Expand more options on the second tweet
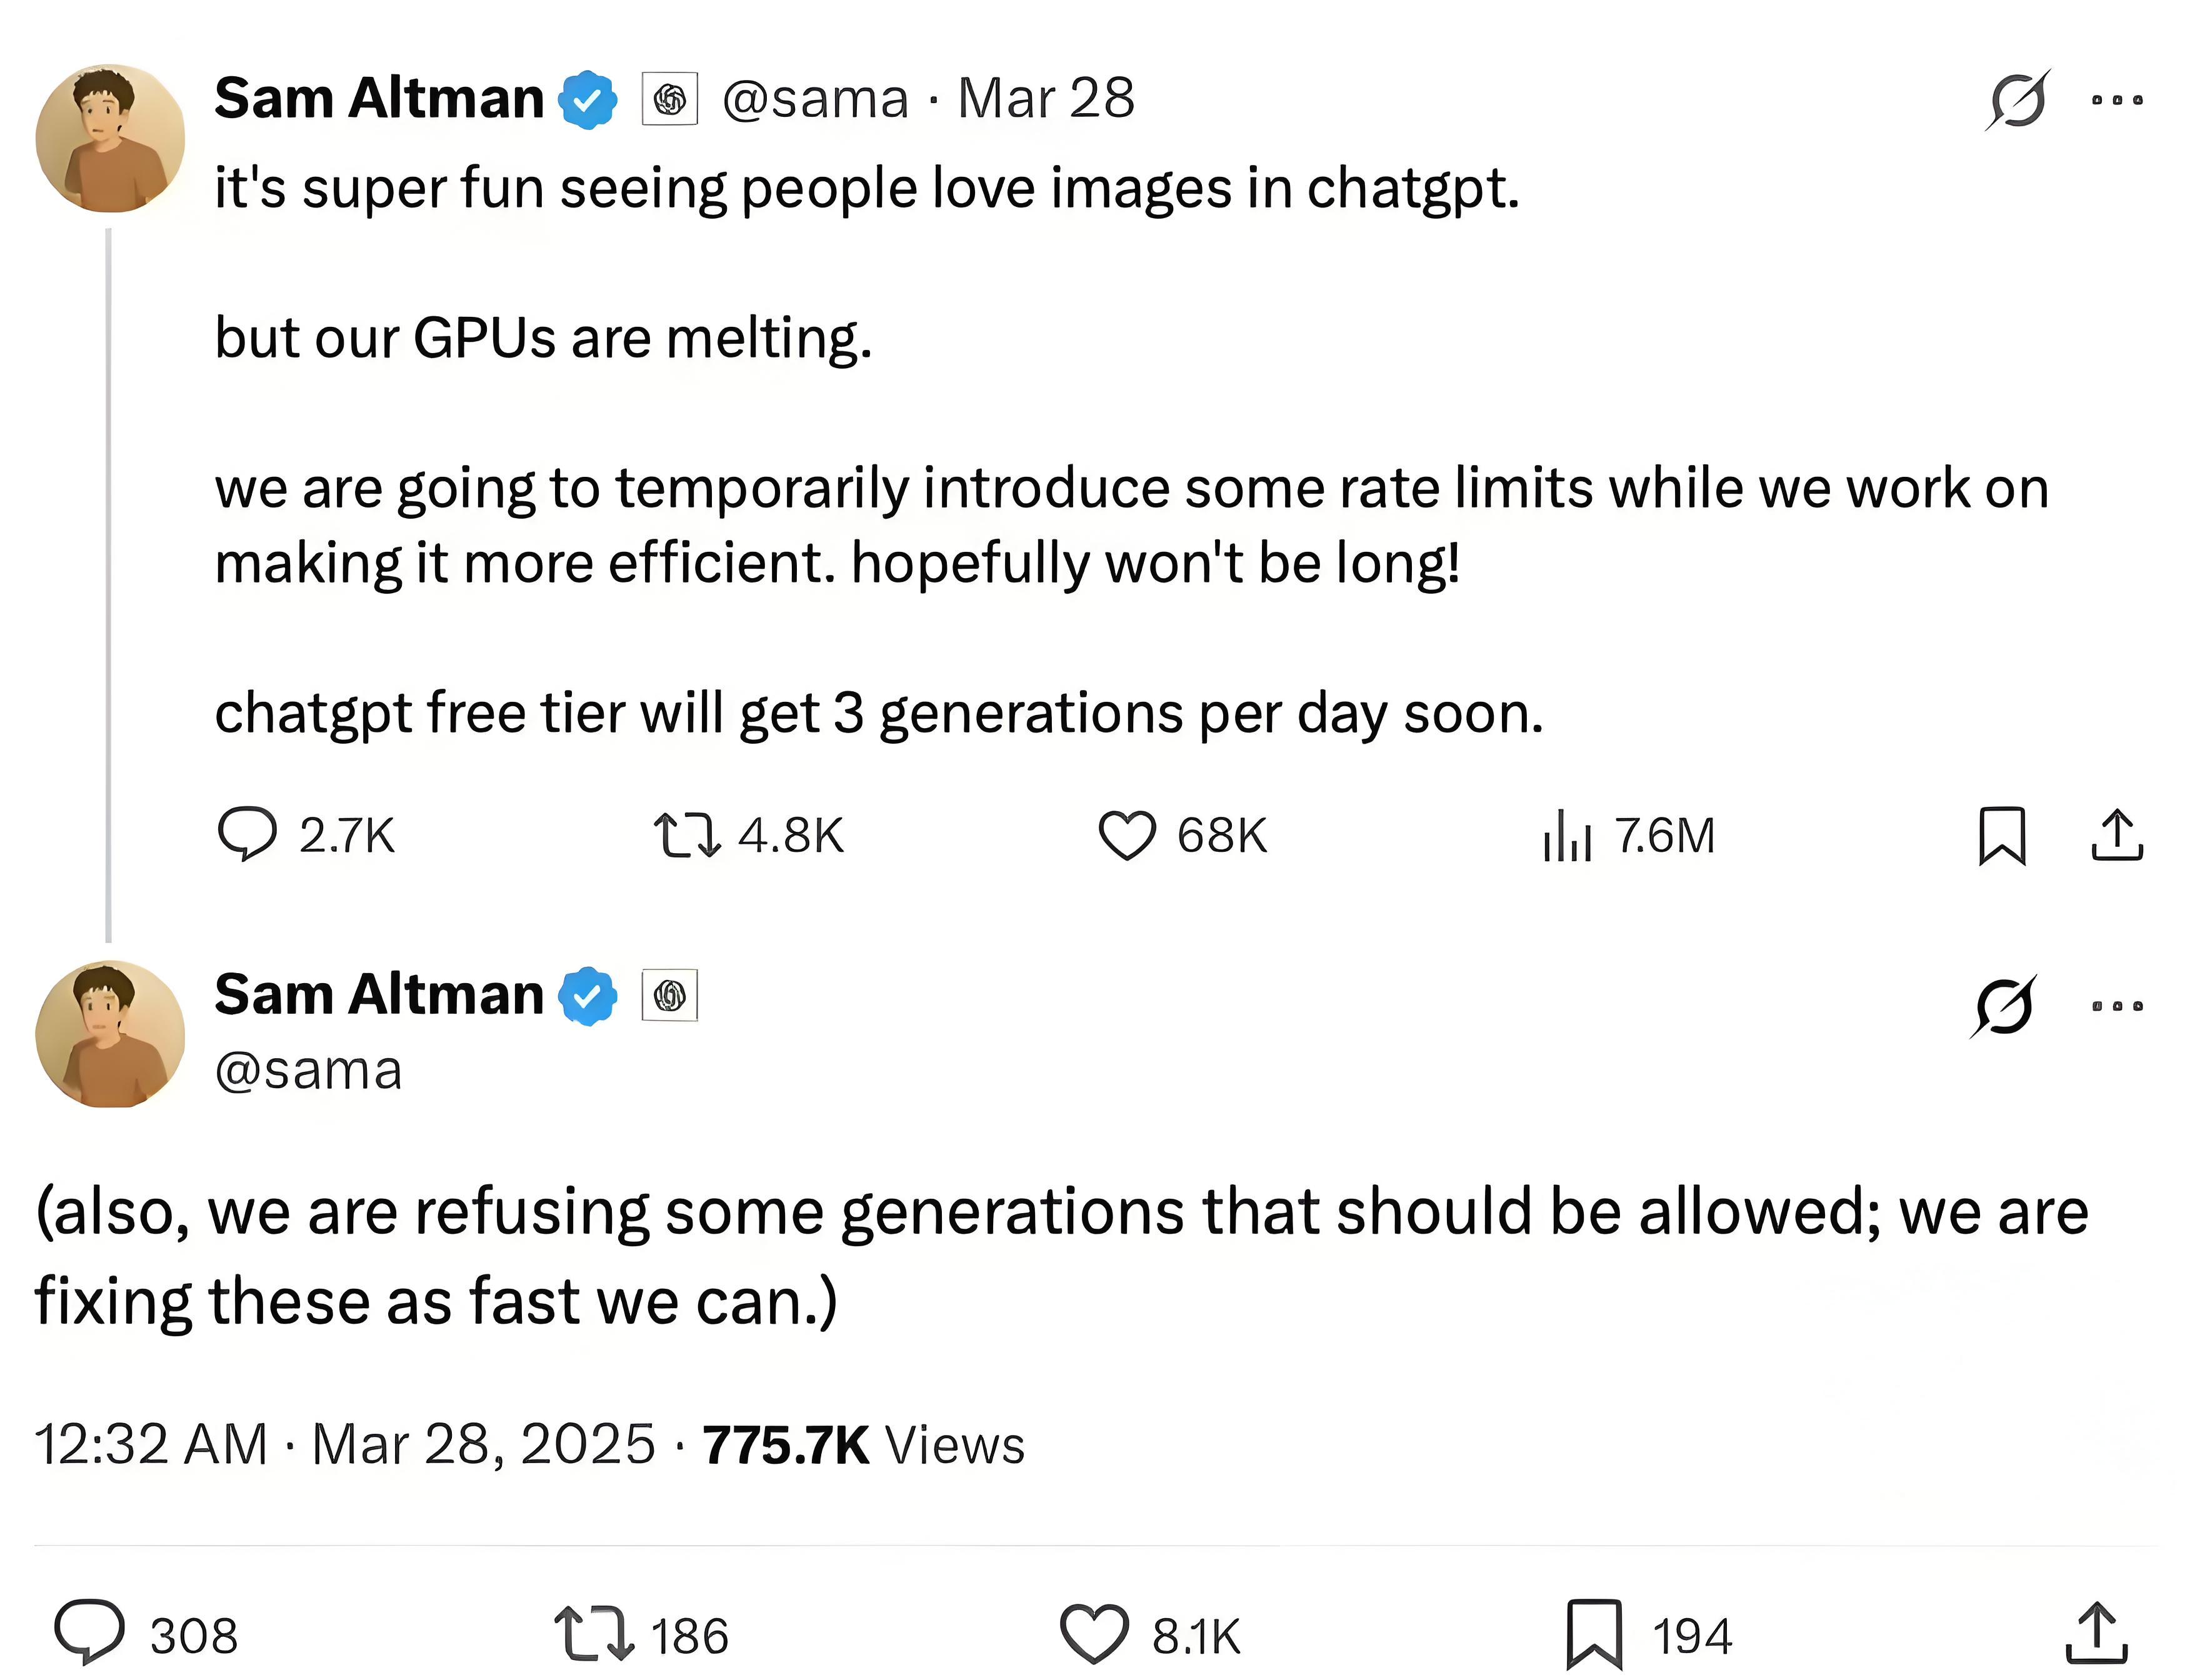The width and height of the screenshot is (2185, 1680). coord(2117,1006)
